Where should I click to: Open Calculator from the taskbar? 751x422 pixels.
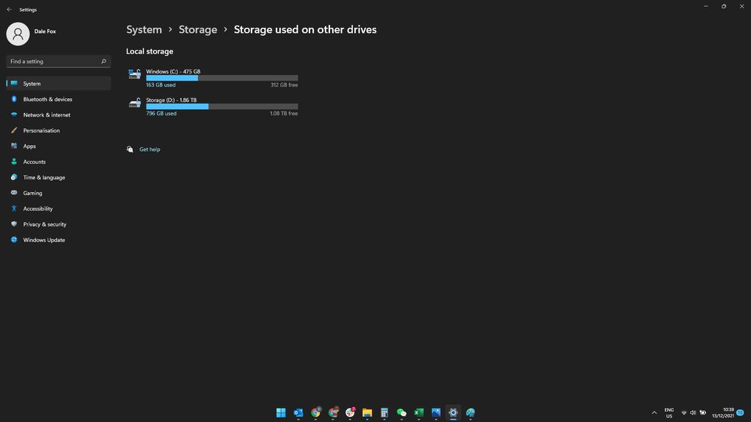[384, 412]
